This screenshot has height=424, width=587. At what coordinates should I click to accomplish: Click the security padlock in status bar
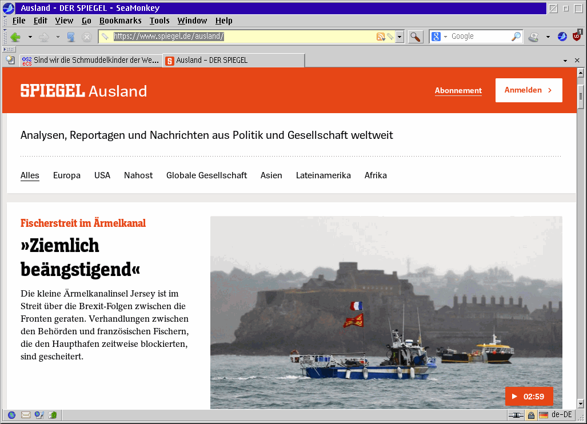[531, 415]
